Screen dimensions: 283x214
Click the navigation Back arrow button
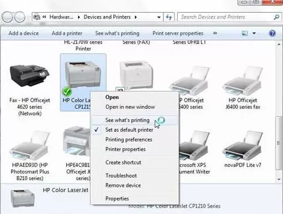pyautogui.click(x=7, y=17)
